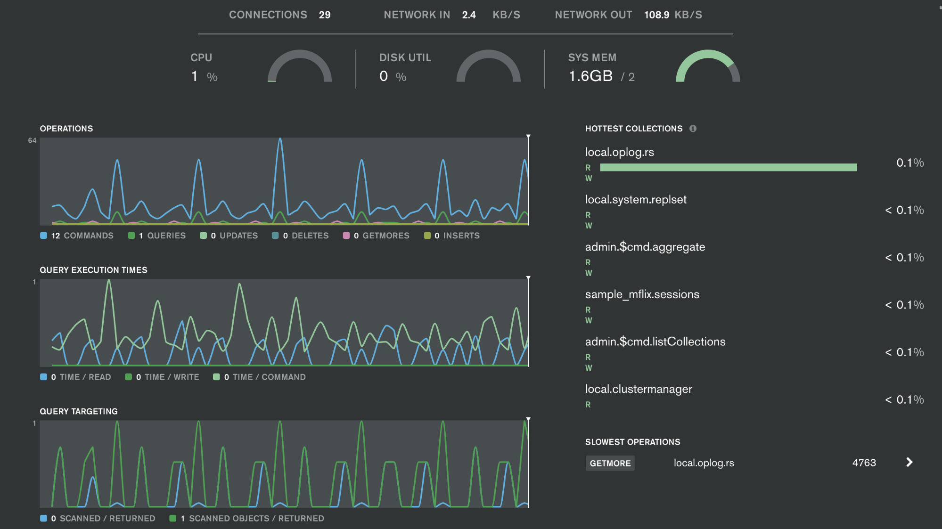Click the 0 TIME / COMMAND label
Viewport: 942px width, 529px height.
tap(265, 377)
